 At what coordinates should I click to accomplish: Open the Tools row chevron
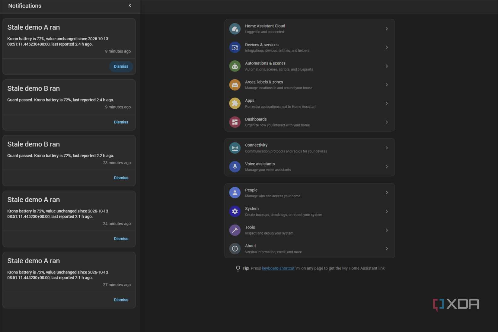pyautogui.click(x=387, y=230)
